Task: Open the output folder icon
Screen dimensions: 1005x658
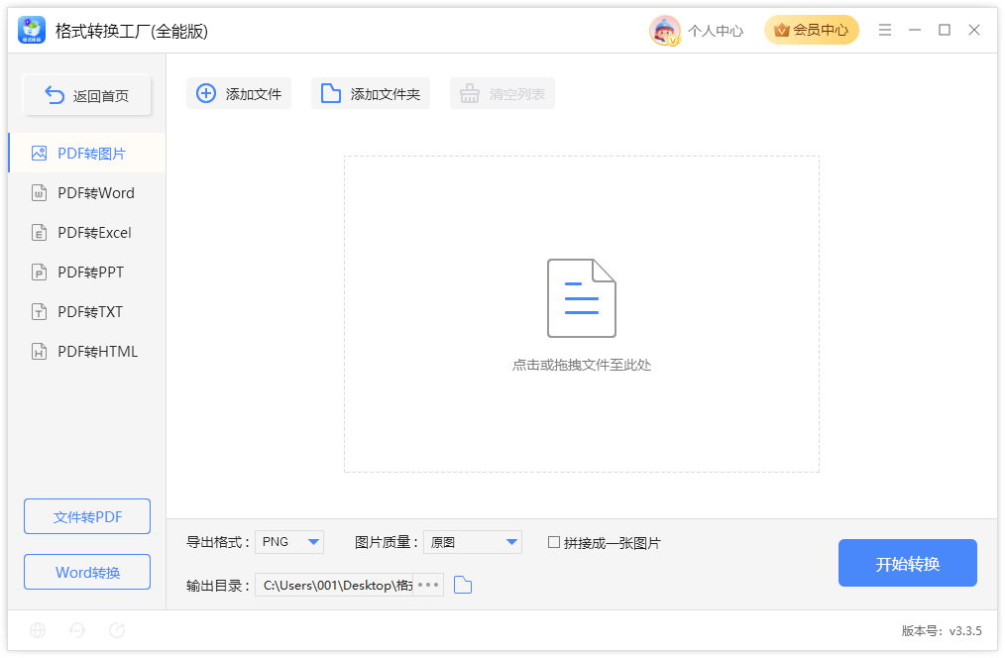Action: pos(463,585)
